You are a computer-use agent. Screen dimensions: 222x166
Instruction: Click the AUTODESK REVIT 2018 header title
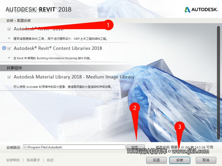click(x=38, y=10)
